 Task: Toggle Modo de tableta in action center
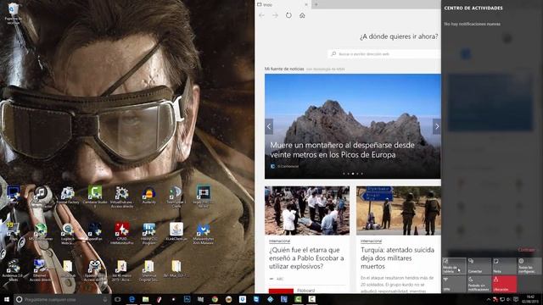tap(454, 266)
